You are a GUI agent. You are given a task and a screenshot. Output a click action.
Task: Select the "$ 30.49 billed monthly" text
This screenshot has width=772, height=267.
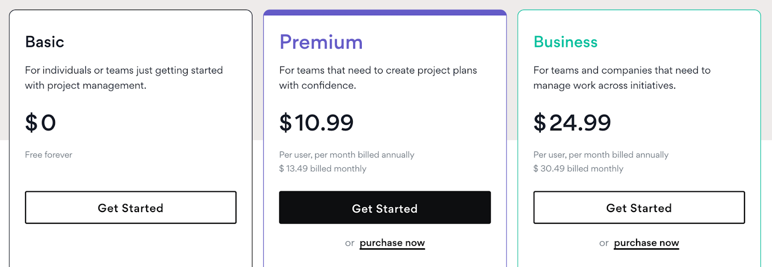[578, 169]
